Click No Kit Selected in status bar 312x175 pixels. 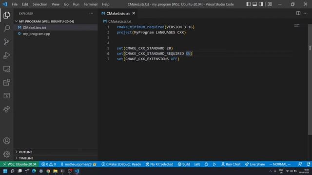pos(159,164)
